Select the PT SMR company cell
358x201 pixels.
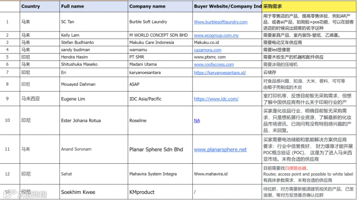160,57
